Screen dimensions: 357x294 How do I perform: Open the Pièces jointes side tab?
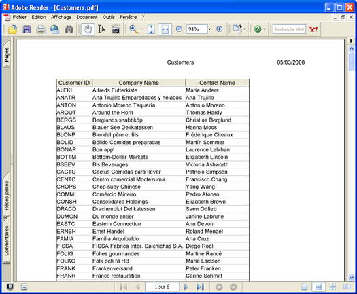point(7,196)
